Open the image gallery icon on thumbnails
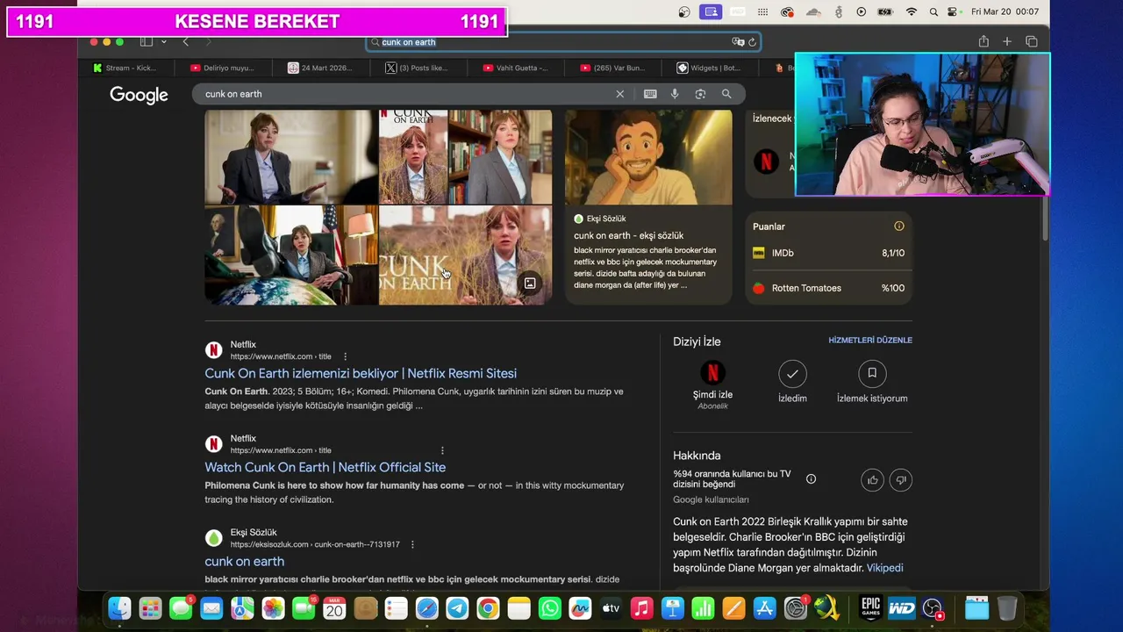This screenshot has width=1123, height=632. coord(530,283)
